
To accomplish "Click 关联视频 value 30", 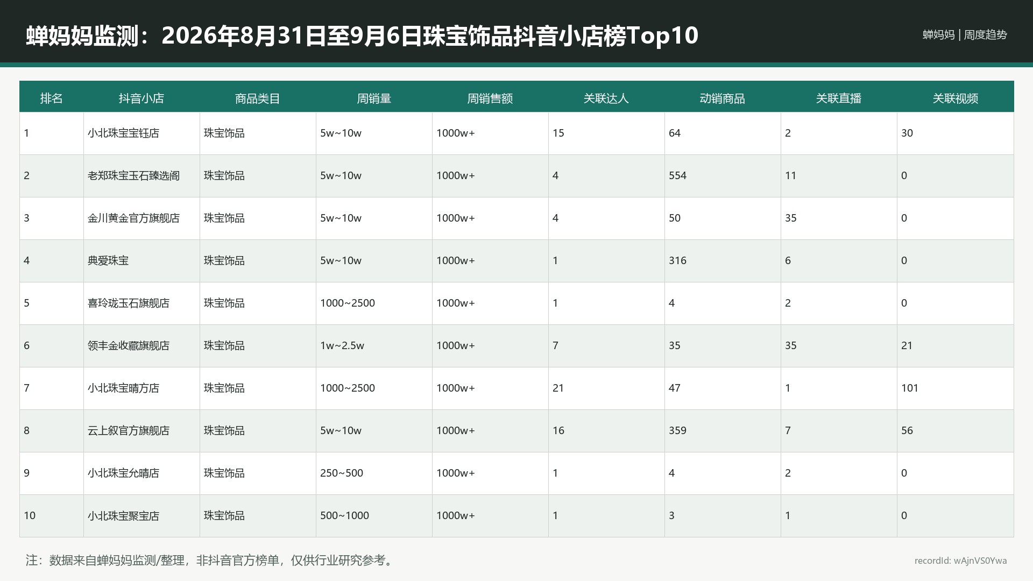I will (907, 133).
